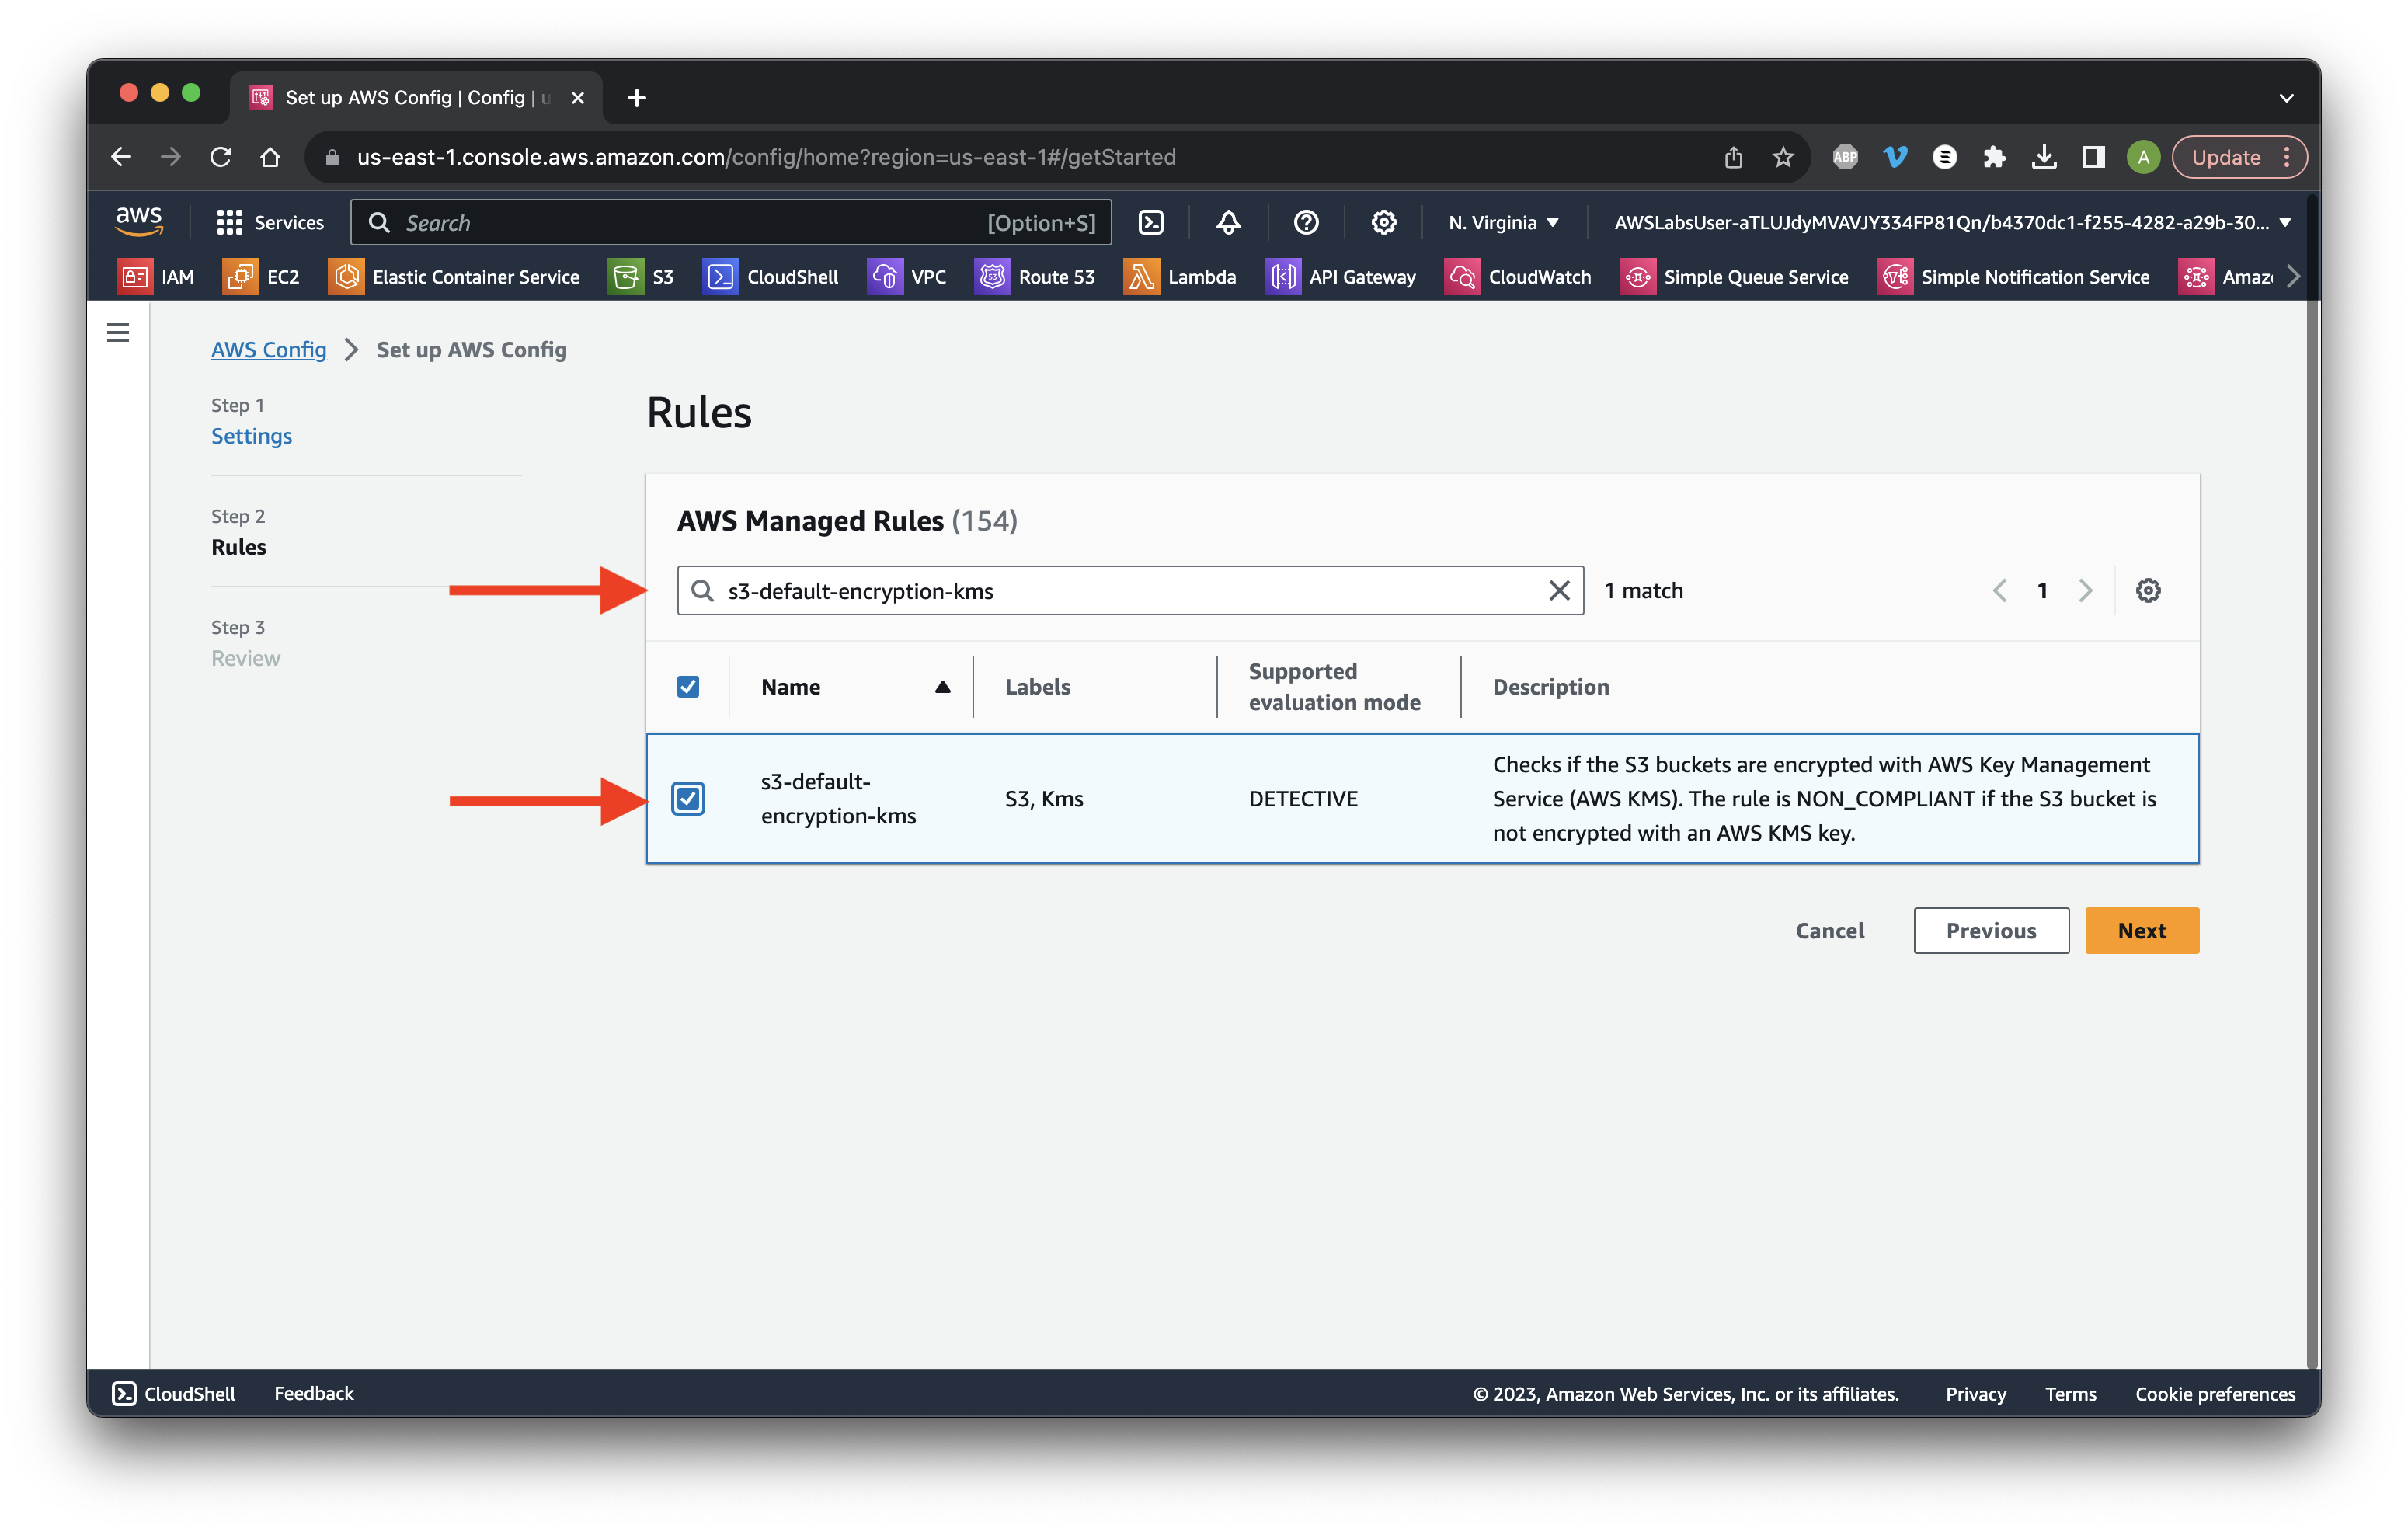Open N. Virginia region dropdown

click(x=1503, y=222)
